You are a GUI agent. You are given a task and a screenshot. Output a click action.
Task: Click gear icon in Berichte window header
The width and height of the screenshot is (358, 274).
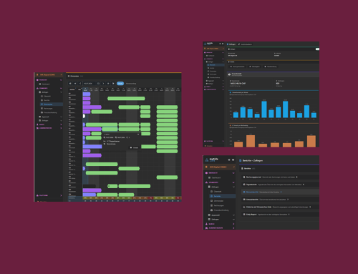pyautogui.click(x=233, y=160)
